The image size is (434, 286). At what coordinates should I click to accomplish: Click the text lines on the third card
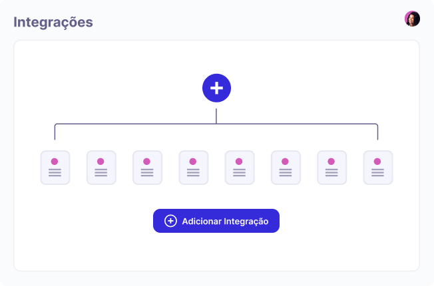tap(147, 173)
